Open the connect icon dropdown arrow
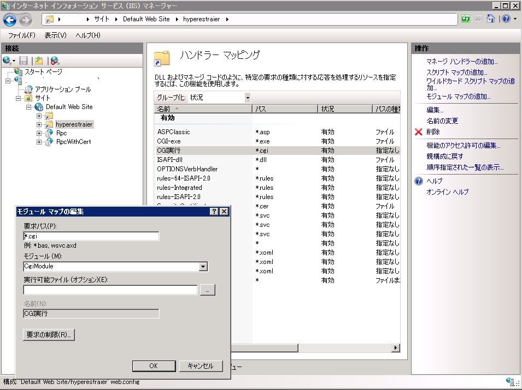 (x=14, y=61)
